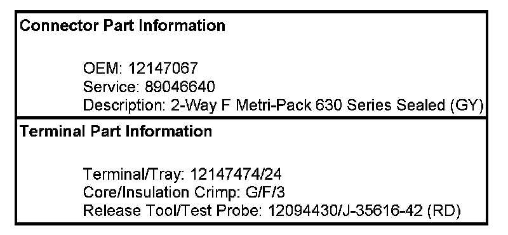This screenshot has height=235, width=508.
Task: Select the OEM number 12147067
Action: (163, 69)
